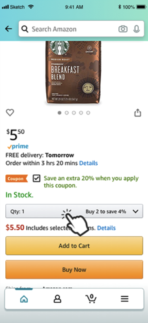The image size is (148, 323).
Task: Select the last image carousel dot
Action: pos(88,113)
